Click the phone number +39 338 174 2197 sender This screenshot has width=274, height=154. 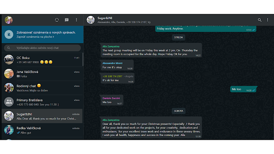(112, 76)
